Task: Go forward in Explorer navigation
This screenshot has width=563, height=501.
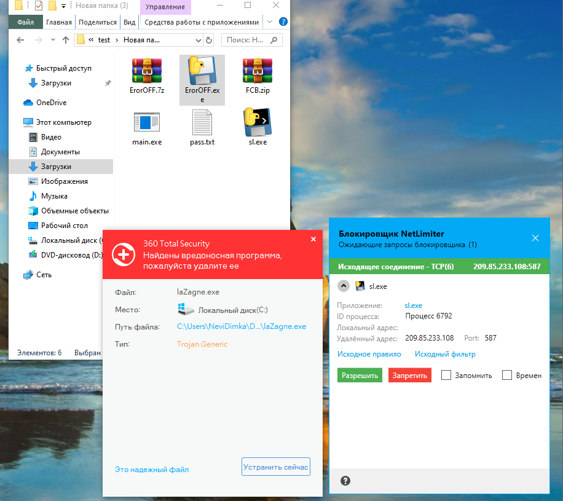Action: 39,40
